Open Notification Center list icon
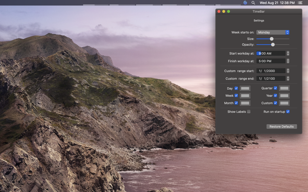The height and width of the screenshot is (192, 308). click(x=300, y=3)
